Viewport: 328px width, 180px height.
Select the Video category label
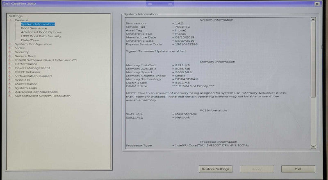point(20,48)
